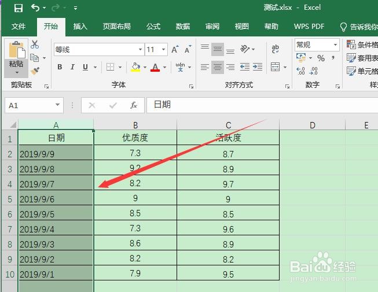Open the Borders dropdown arrow
This screenshot has height=292, width=378.
(120, 67)
